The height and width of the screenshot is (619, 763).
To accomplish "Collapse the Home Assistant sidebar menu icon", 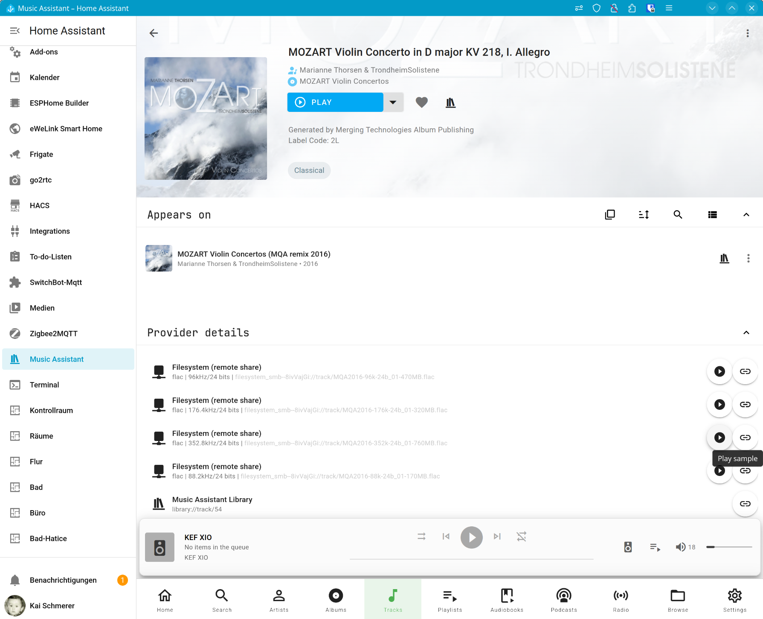I will (x=15, y=31).
